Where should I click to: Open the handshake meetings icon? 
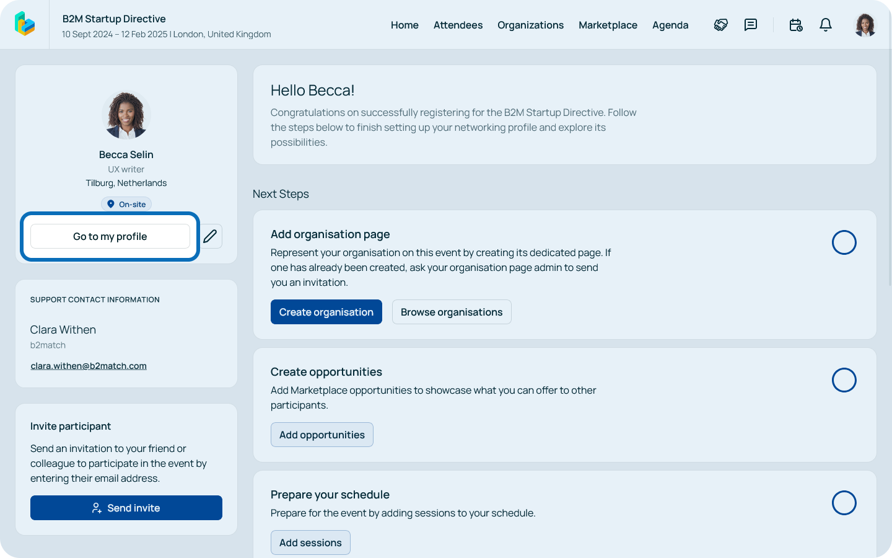pyautogui.click(x=720, y=25)
